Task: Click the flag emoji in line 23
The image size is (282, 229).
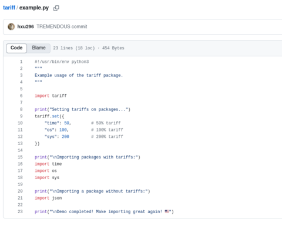Action: 167,211
